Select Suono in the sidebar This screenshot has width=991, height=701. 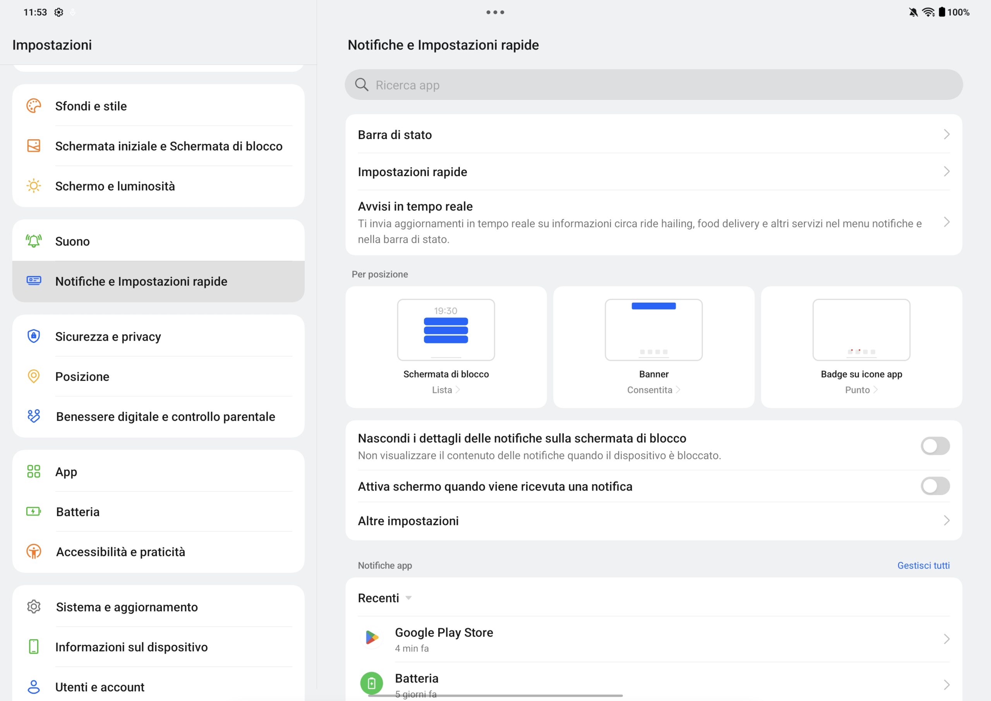tap(158, 241)
